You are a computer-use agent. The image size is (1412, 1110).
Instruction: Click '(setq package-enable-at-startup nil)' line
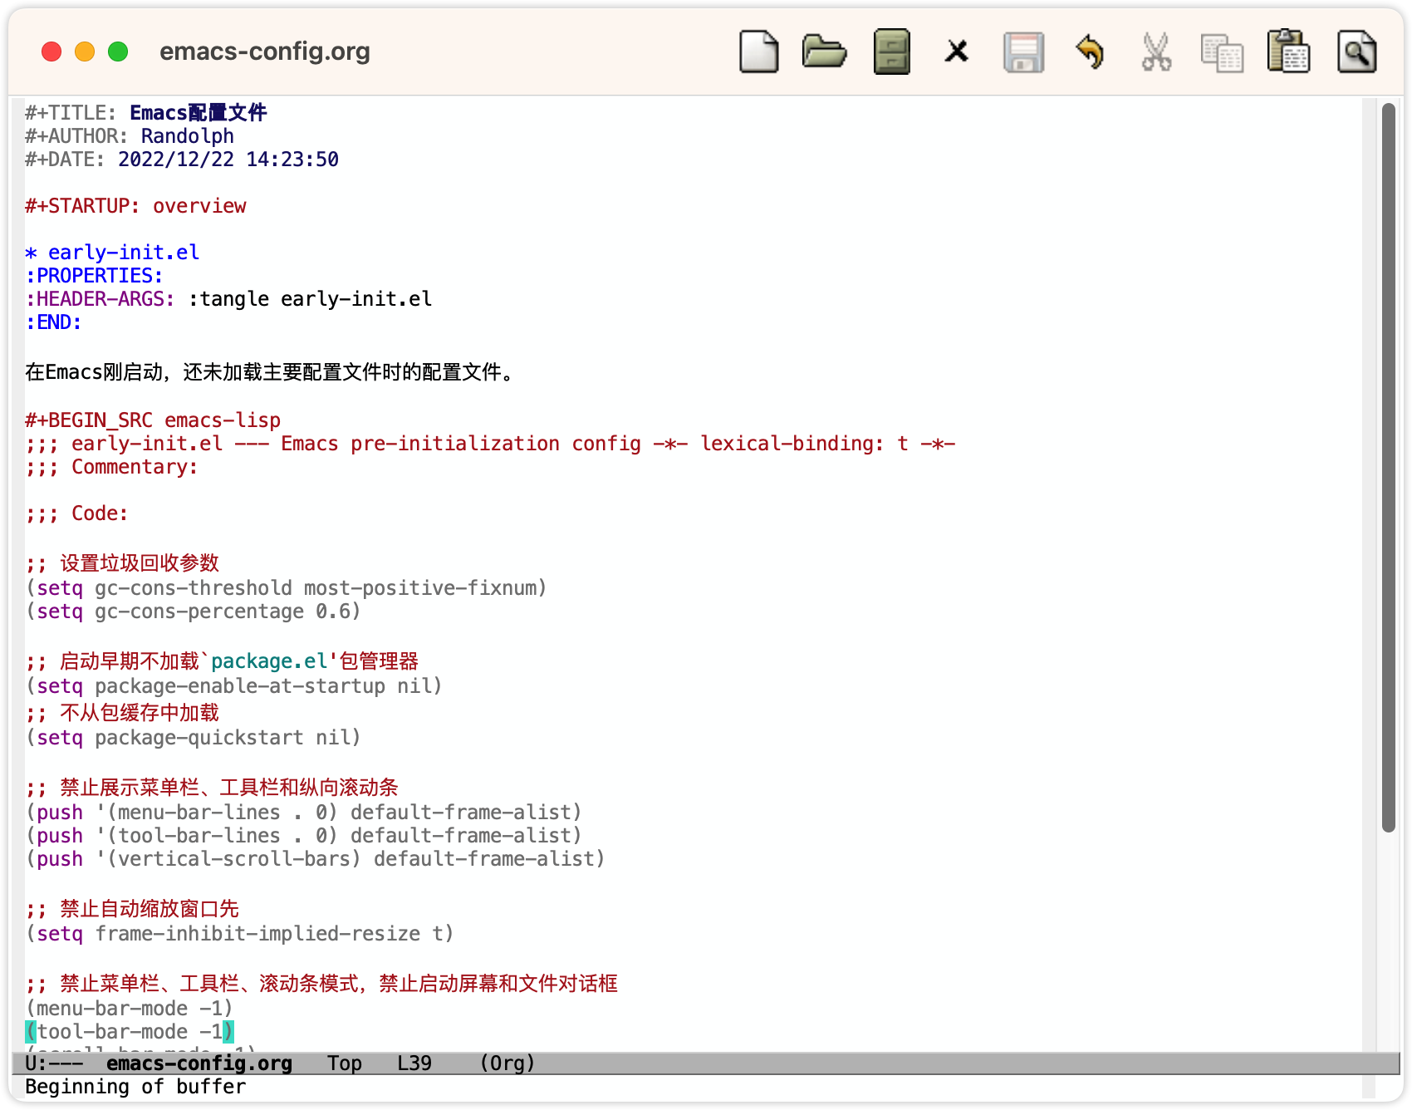[234, 686]
